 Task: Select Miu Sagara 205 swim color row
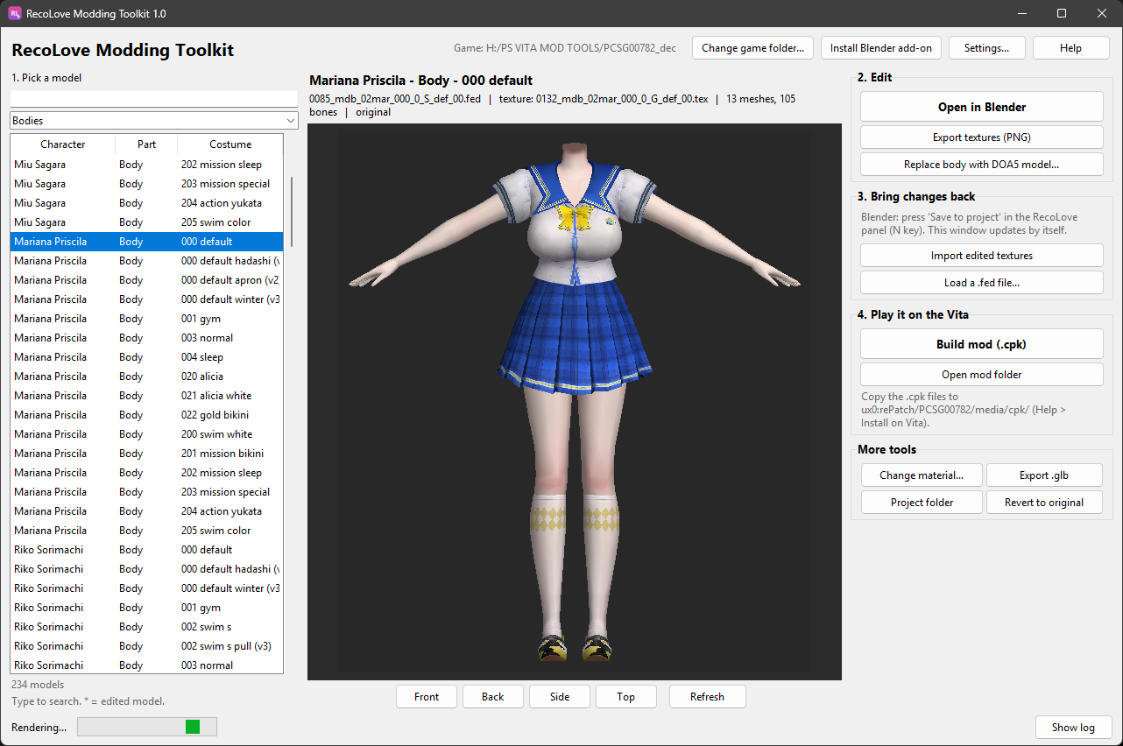(146, 222)
